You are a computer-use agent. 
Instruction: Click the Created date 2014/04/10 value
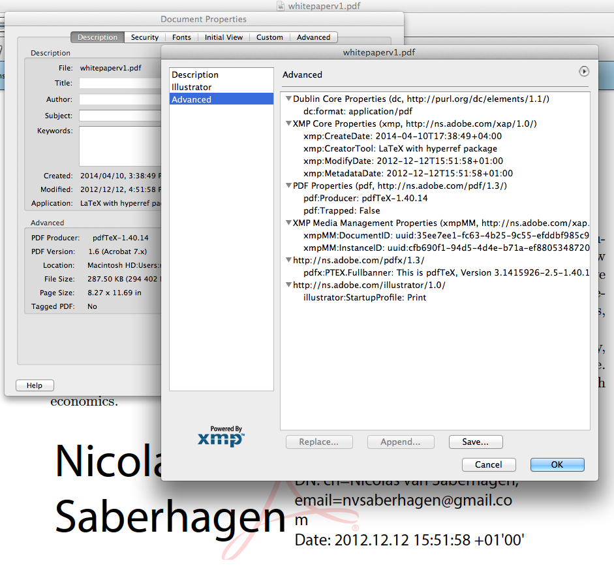[x=120, y=176]
